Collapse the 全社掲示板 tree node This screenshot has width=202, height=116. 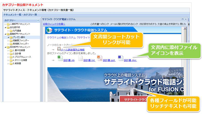5,27
